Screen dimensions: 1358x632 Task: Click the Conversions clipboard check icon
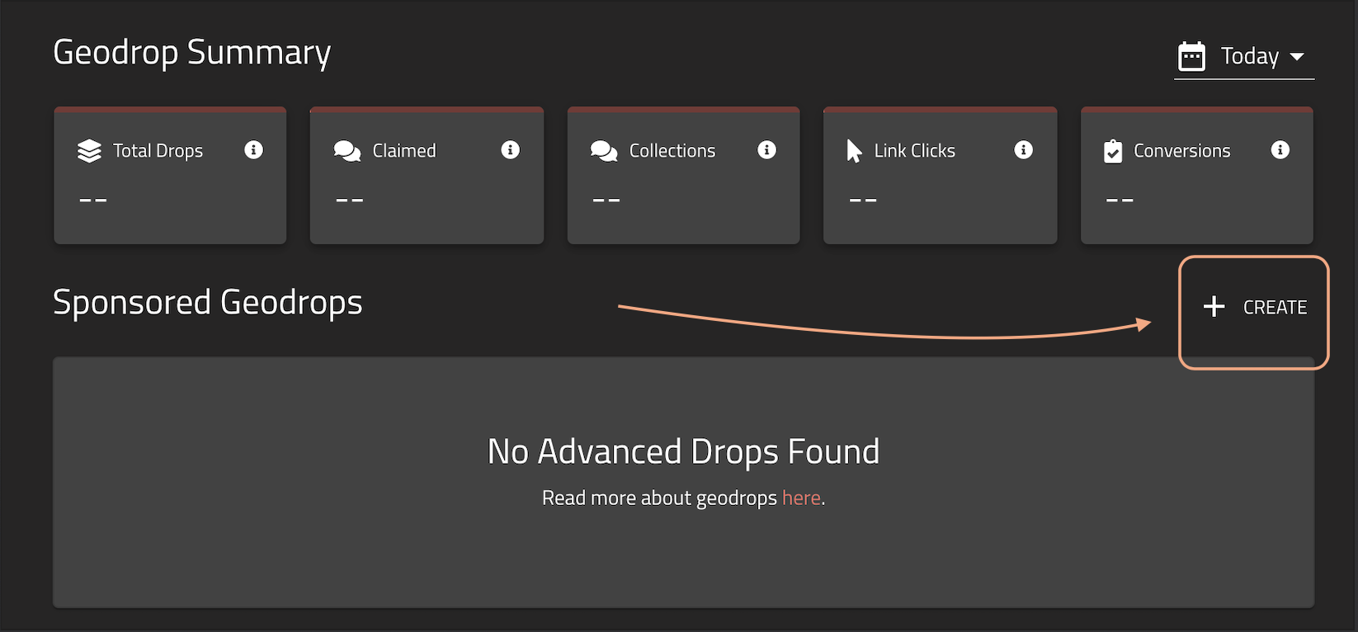[x=1113, y=151]
